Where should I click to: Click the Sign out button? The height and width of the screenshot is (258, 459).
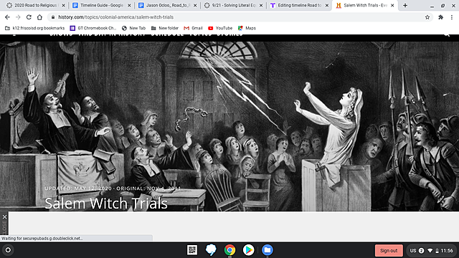(x=389, y=250)
